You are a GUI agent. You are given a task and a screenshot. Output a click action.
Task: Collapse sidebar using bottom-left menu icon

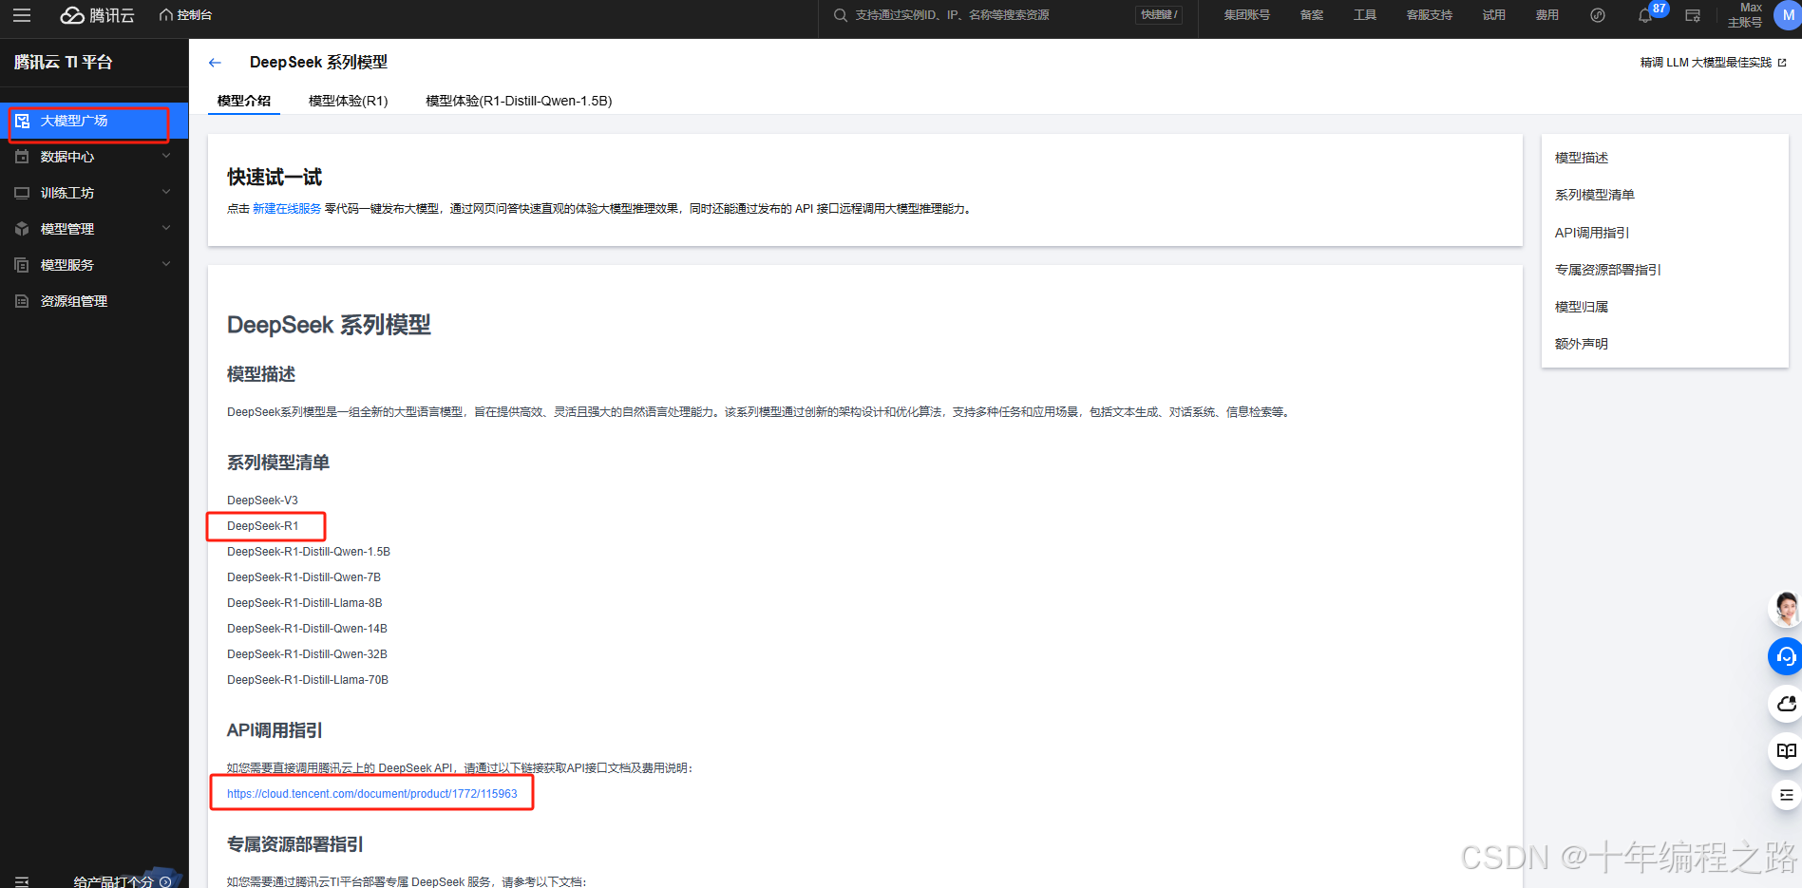pos(22,881)
